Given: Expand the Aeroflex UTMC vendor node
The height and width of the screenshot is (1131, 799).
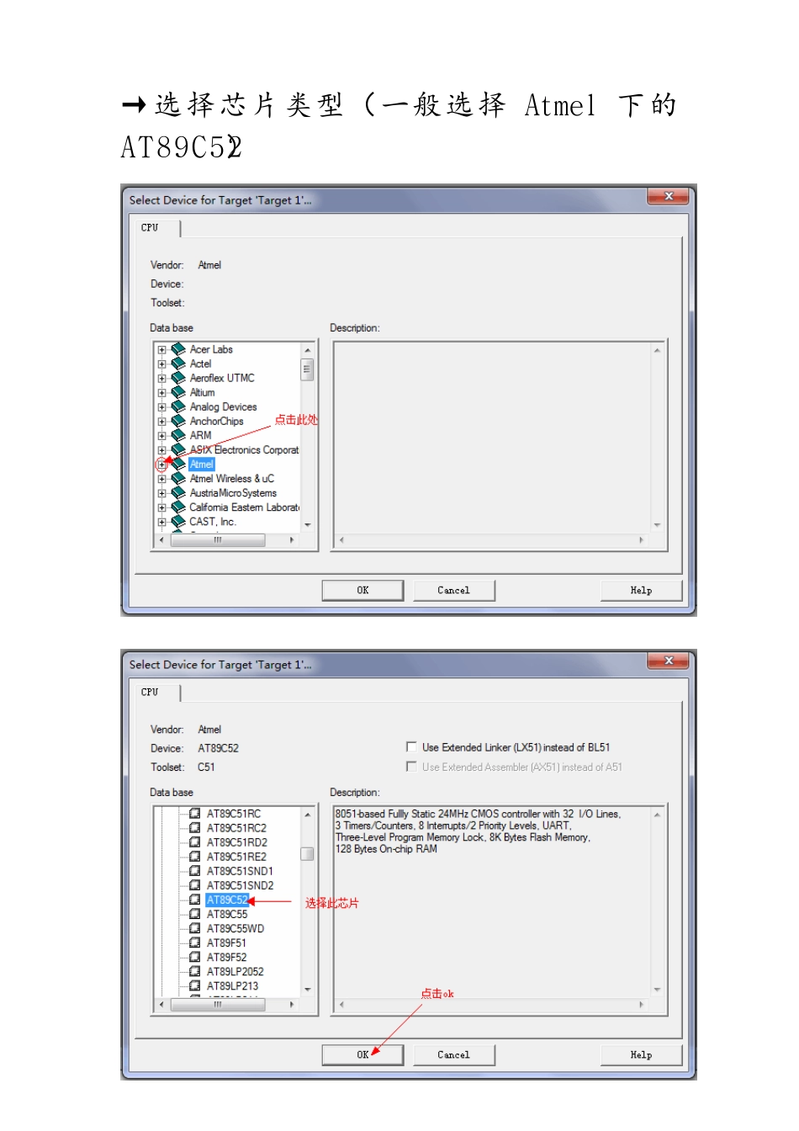Looking at the screenshot, I should [x=161, y=378].
